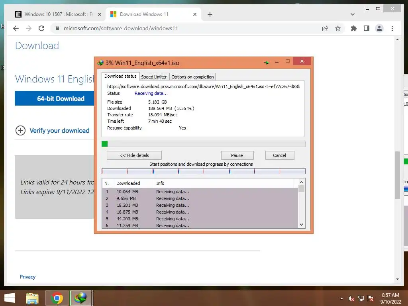This screenshot has width=408, height=306.
Task: Click the Chrome forward arrow
Action: click(x=29, y=28)
